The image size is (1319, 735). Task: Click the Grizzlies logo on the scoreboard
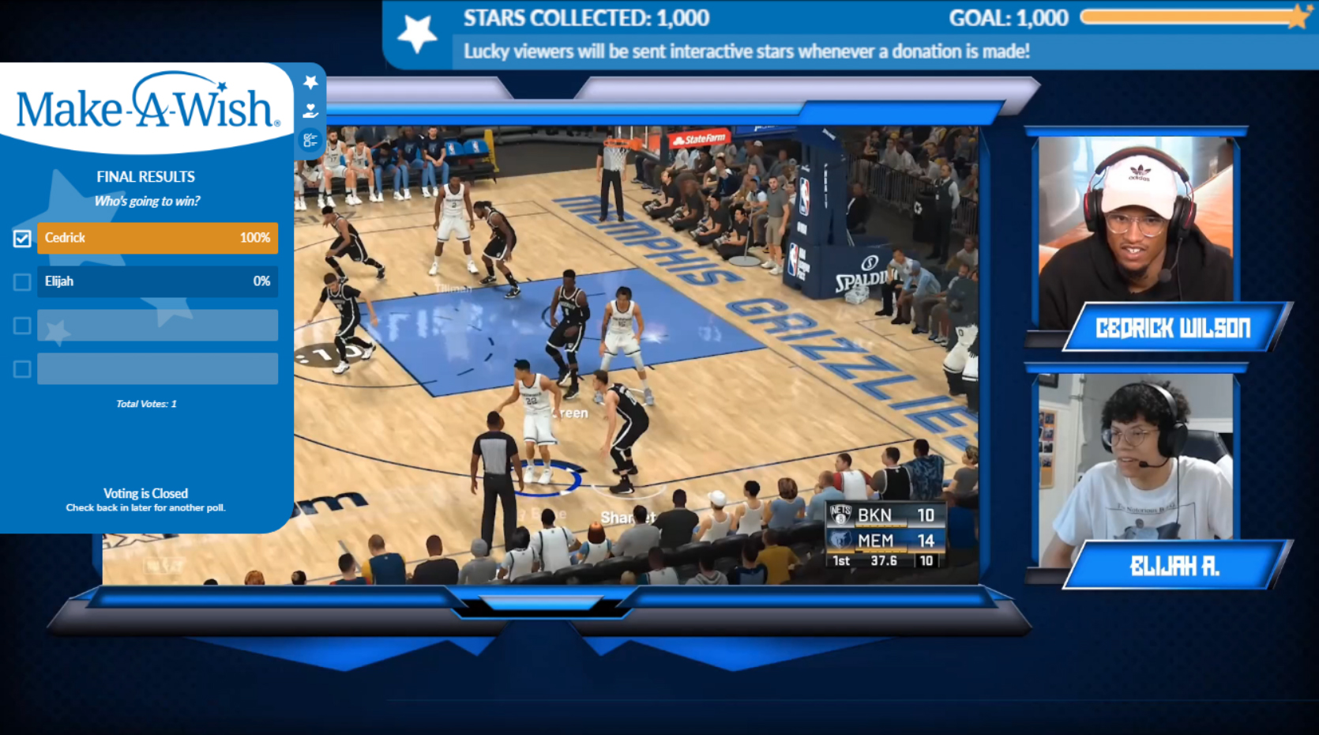840,540
